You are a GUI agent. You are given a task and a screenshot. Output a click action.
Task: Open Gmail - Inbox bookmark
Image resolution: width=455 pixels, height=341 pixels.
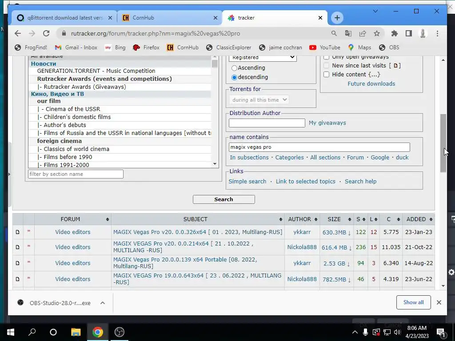coord(76,48)
